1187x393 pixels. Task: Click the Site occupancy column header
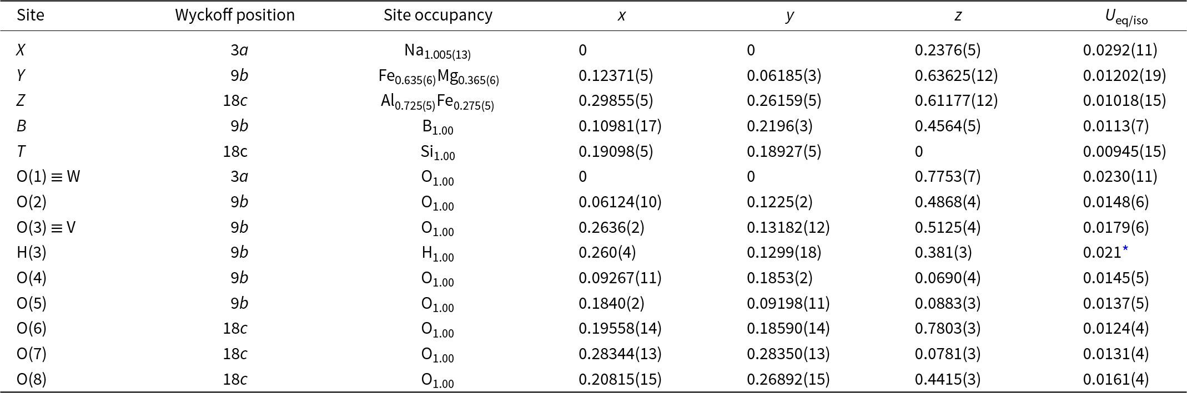point(438,15)
